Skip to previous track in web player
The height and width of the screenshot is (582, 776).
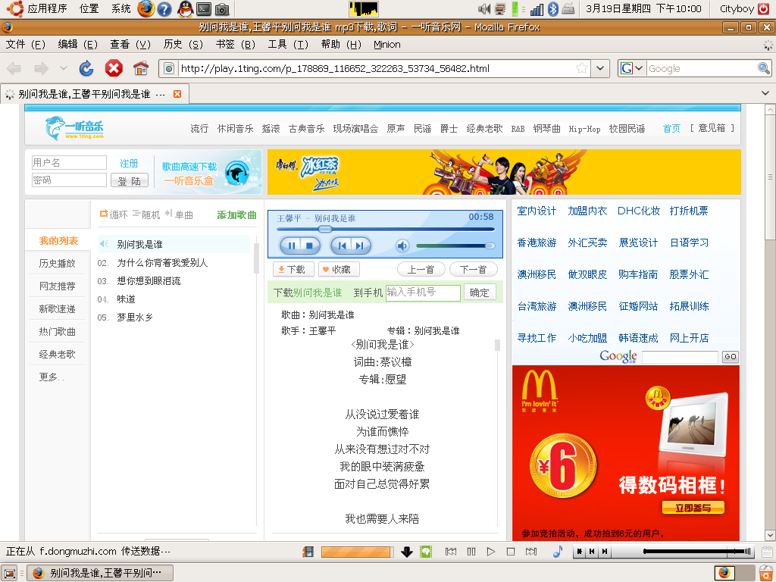click(342, 246)
